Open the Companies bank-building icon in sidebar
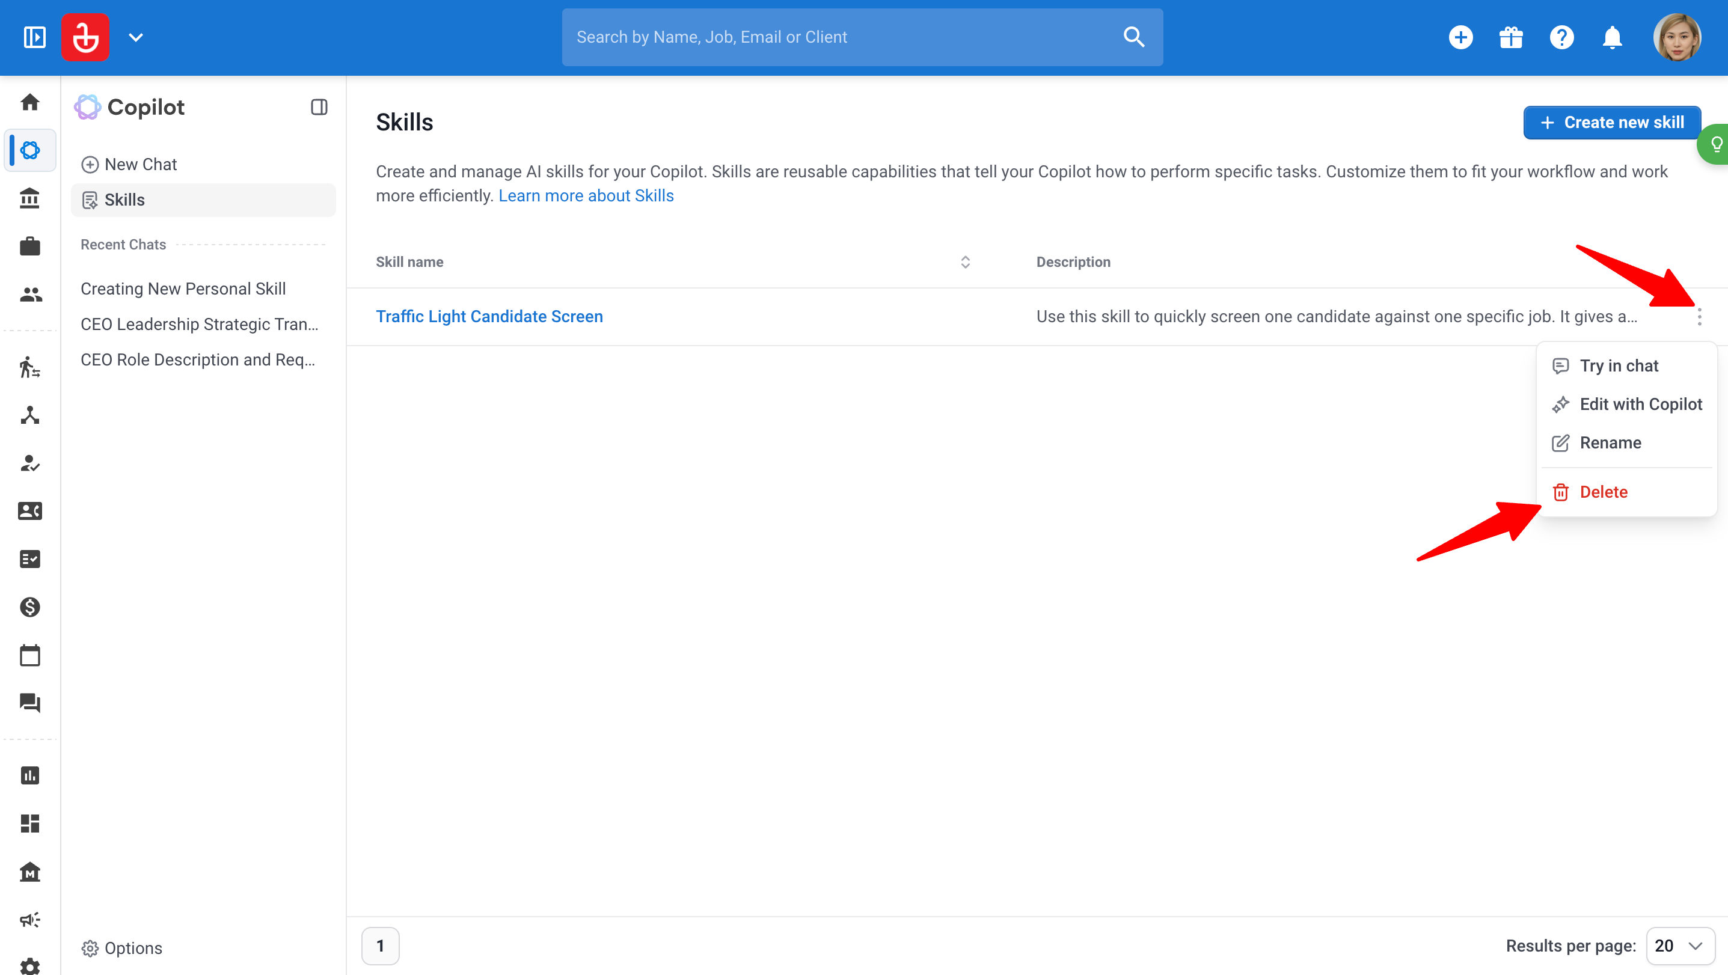Image resolution: width=1728 pixels, height=975 pixels. pyautogui.click(x=29, y=198)
